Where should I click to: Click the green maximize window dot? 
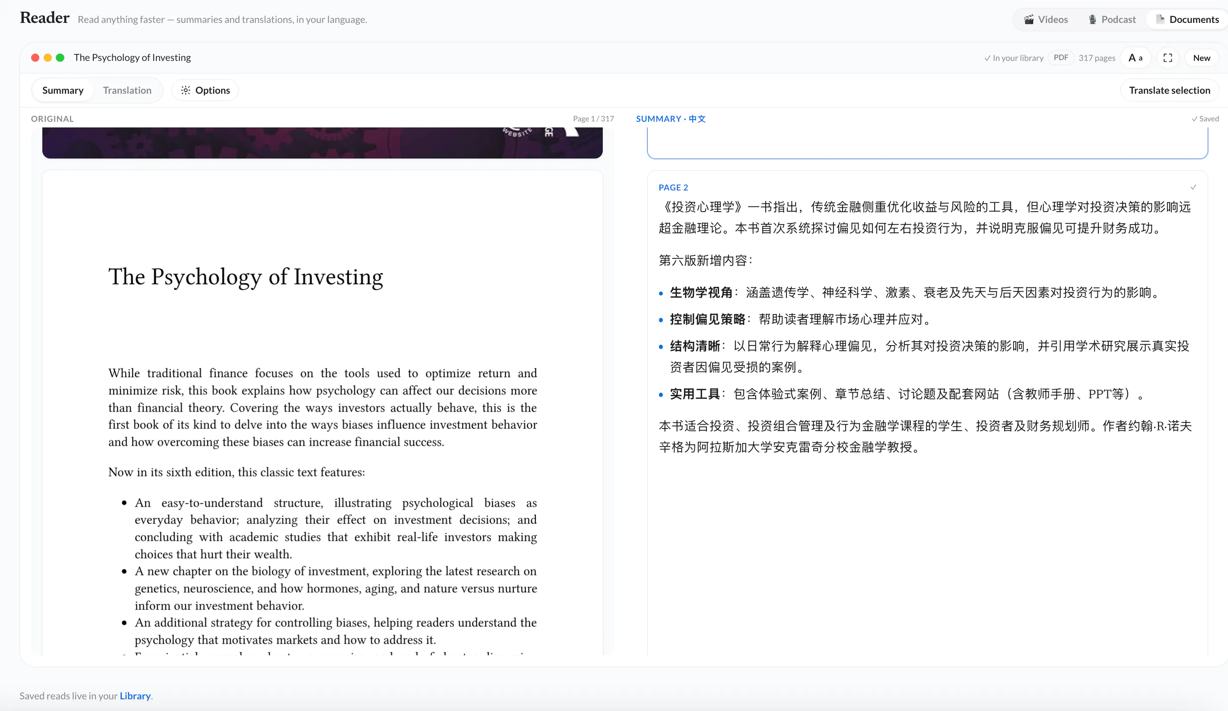[60, 58]
